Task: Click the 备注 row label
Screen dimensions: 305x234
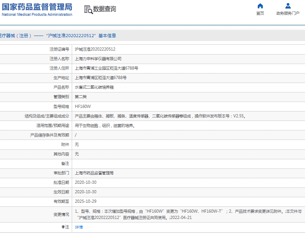Action: point(65,164)
